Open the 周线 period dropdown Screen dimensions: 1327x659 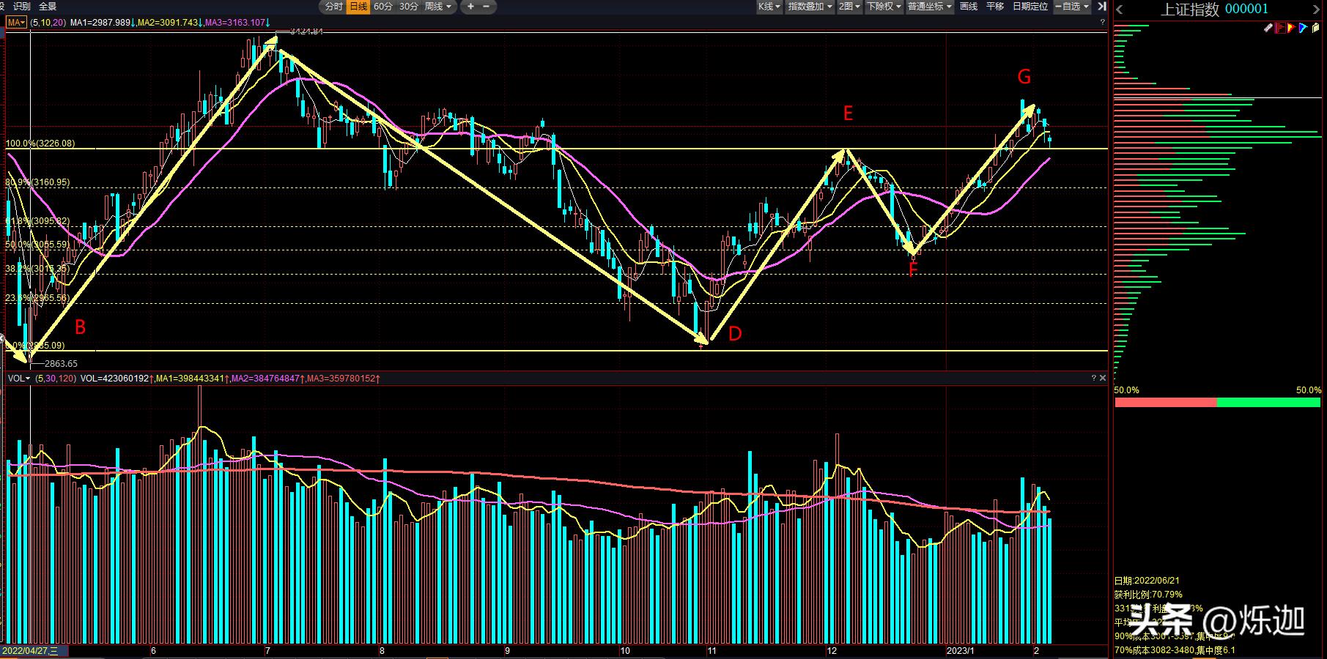click(438, 7)
